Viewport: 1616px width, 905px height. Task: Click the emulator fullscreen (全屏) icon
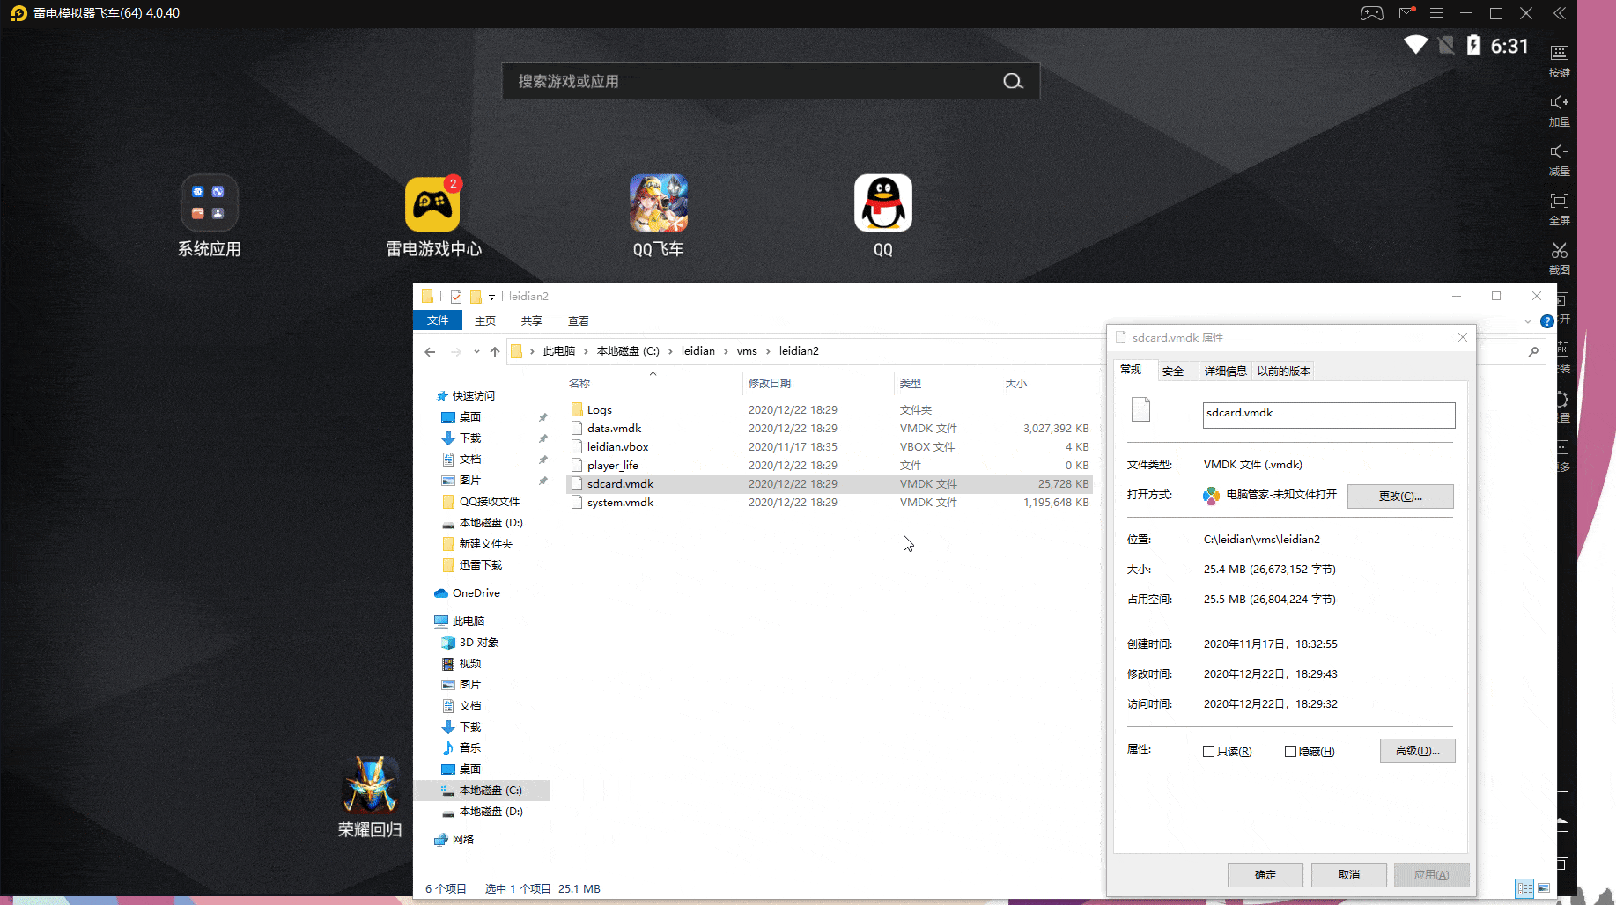pos(1559,202)
